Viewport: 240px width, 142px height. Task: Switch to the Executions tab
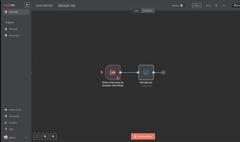coord(147,10)
